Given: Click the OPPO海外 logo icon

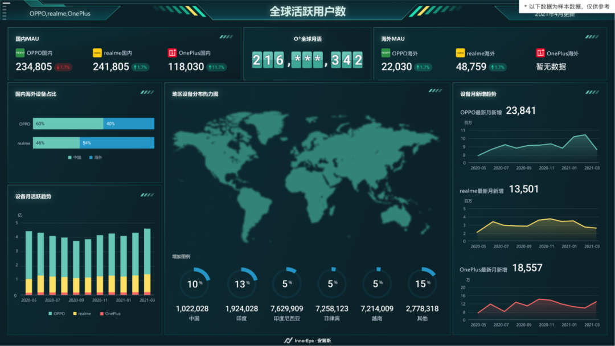Looking at the screenshot, I should 386,52.
